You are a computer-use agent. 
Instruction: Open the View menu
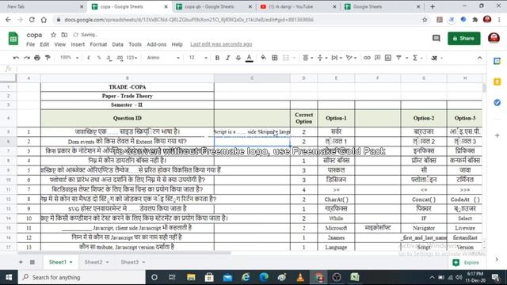coord(60,44)
